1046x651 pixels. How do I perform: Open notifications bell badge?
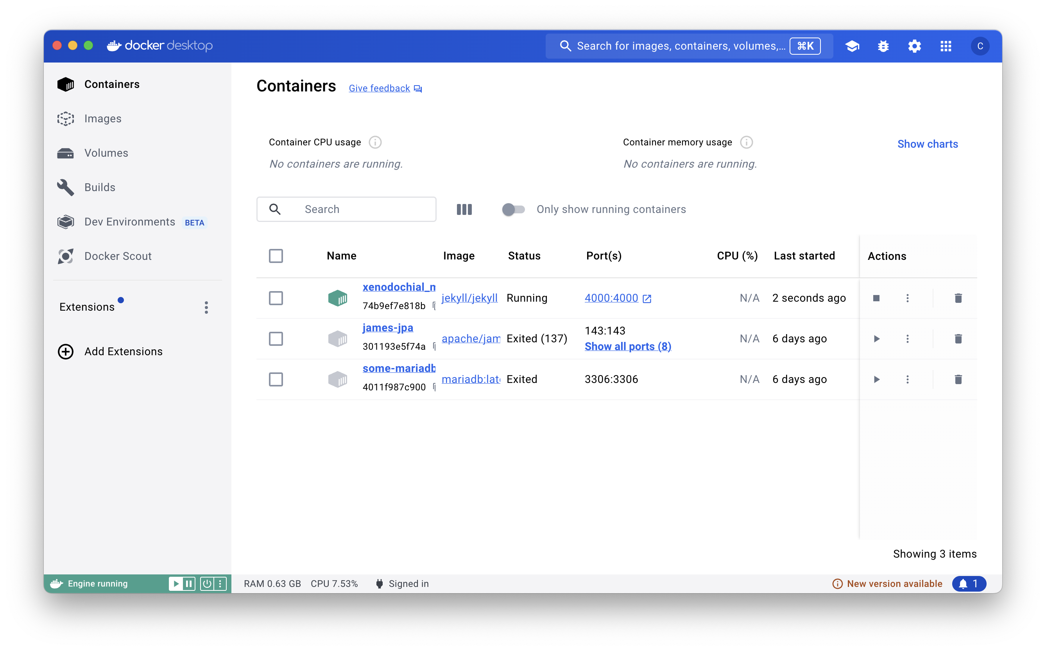pyautogui.click(x=969, y=584)
